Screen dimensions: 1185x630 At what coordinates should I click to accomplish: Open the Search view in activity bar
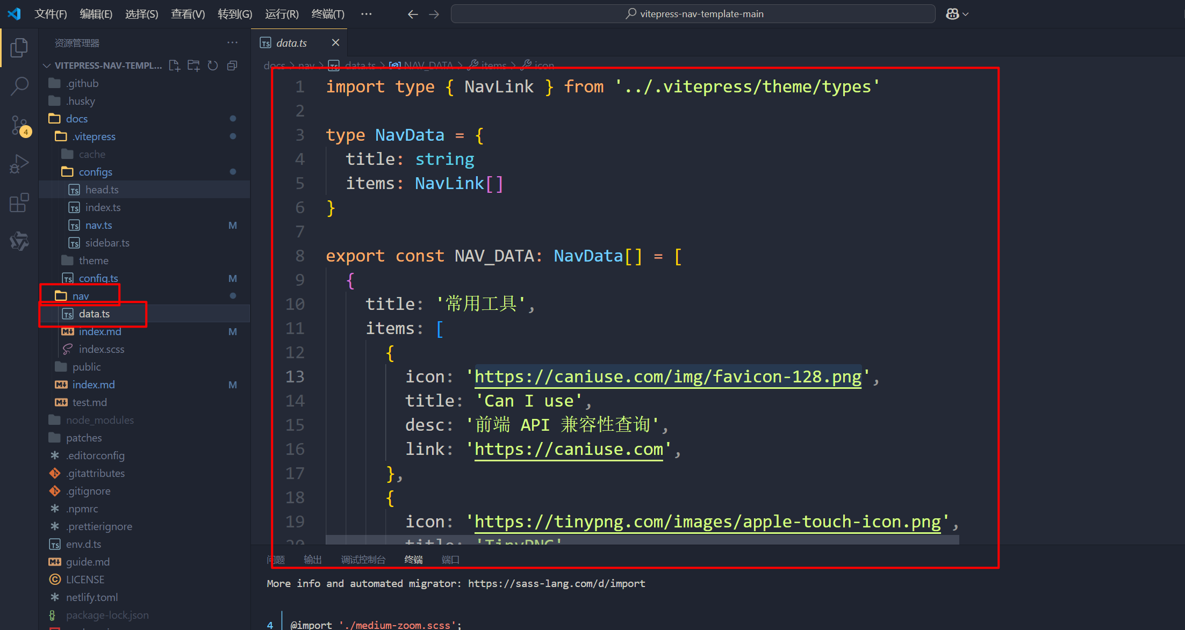(19, 86)
